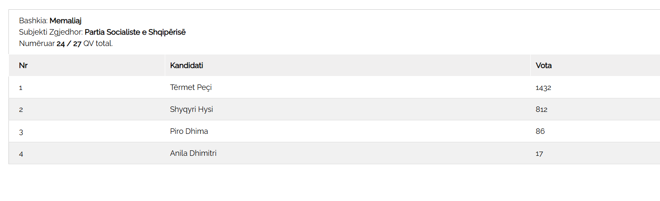Viewport: 660px width, 201px height.
Task: Click the vote count 1432
Action: tap(543, 88)
